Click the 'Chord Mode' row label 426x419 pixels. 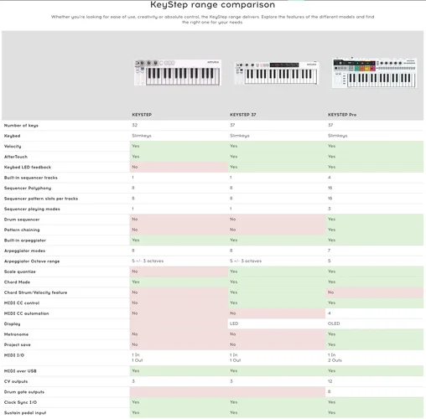pyautogui.click(x=17, y=282)
